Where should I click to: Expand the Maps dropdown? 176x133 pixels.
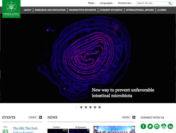[92, 3]
